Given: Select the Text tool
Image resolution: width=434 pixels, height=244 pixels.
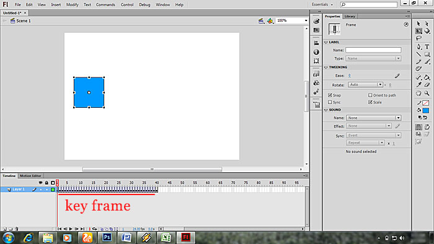Looking at the screenshot, I should point(427,46).
